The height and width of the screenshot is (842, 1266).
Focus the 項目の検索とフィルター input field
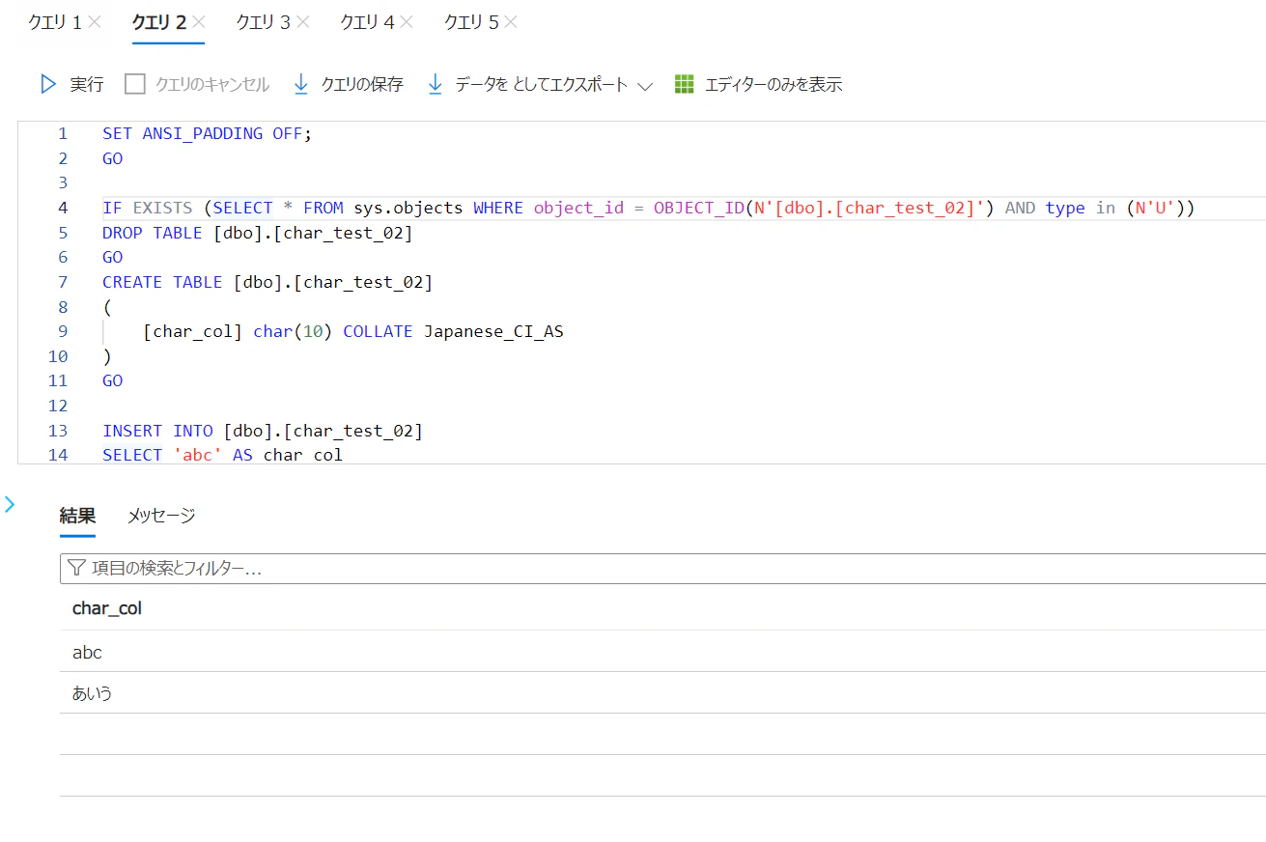coord(662,569)
